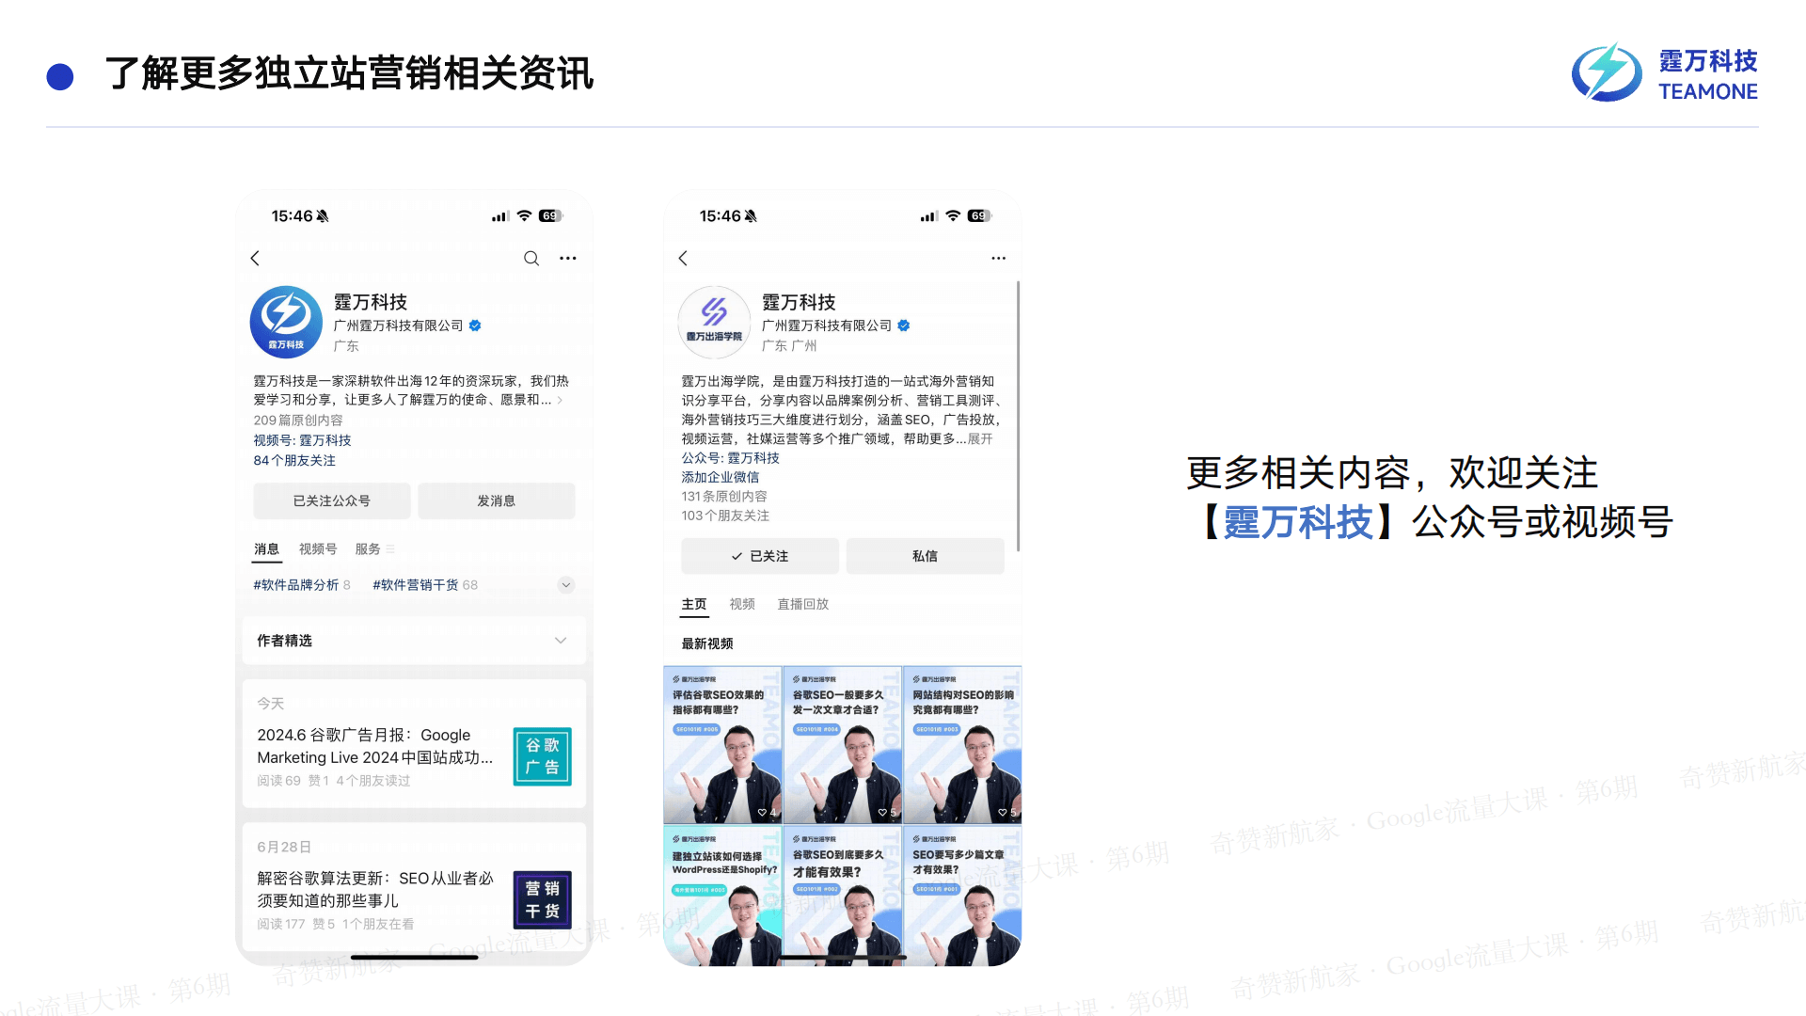Tap 霆万出海学院 profile avatar
The height and width of the screenshot is (1016, 1806).
(714, 322)
